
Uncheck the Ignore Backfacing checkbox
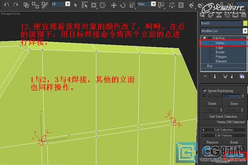click(x=205, y=91)
